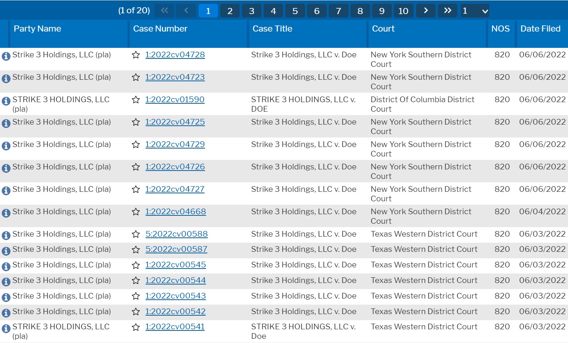The image size is (568, 343).
Task: Follow case link 5:2022cv00588
Action: point(177,234)
